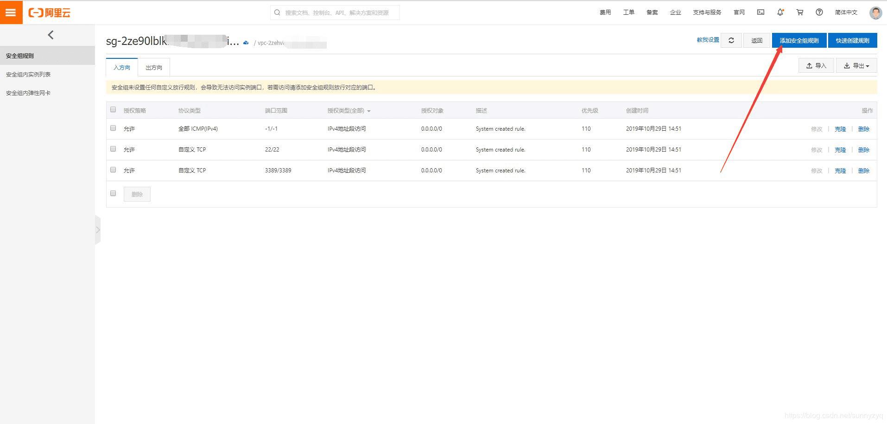
Task: Switch to the 入方向 tab
Action: 122,67
